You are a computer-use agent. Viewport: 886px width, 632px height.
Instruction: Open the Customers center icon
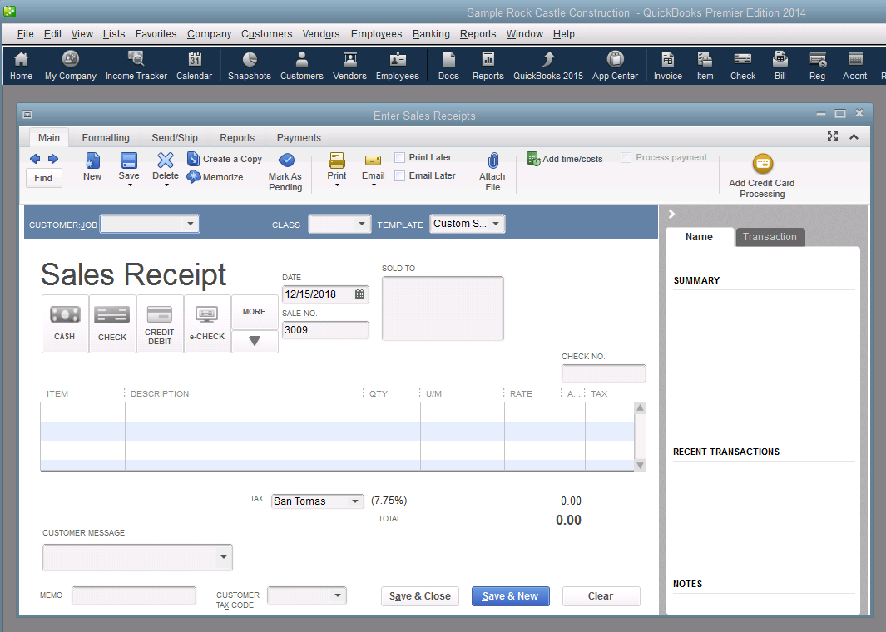coord(302,66)
